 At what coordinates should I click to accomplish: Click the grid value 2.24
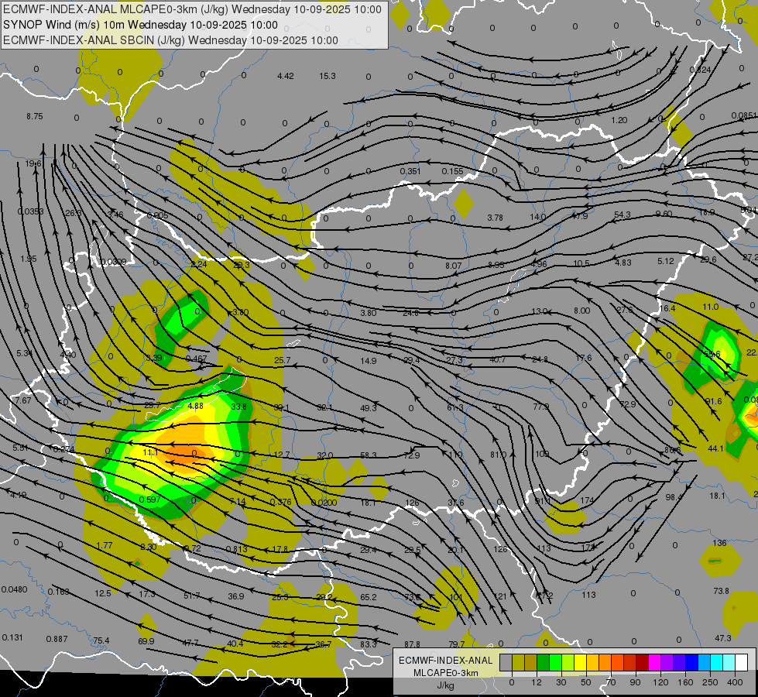pyautogui.click(x=199, y=264)
